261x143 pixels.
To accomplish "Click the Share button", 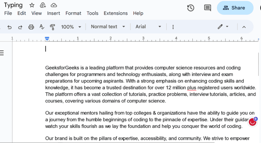I will click(x=235, y=8).
